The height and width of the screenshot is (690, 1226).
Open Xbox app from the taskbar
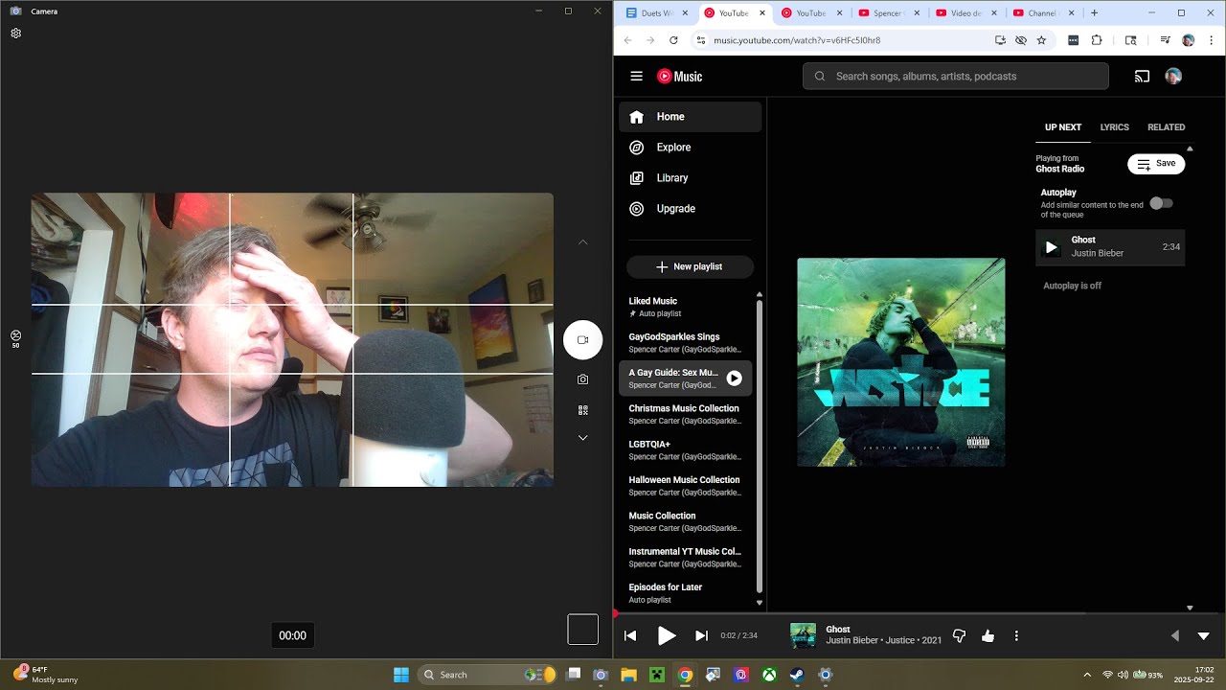769,675
